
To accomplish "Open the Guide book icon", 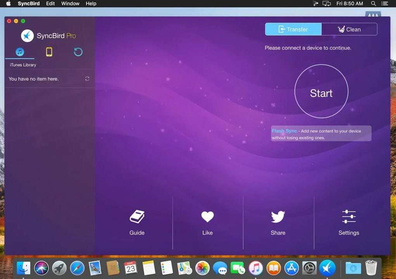I will (137, 217).
